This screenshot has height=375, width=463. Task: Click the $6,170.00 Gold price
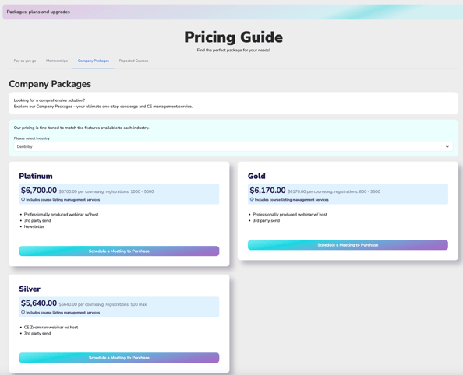click(x=267, y=191)
